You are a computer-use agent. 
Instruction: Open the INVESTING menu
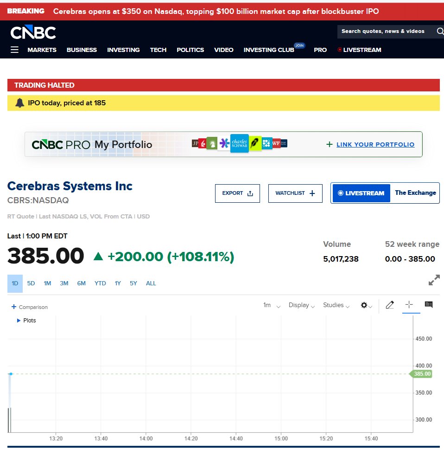pyautogui.click(x=123, y=50)
